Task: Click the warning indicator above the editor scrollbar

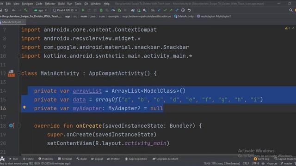Action: pos(287,28)
